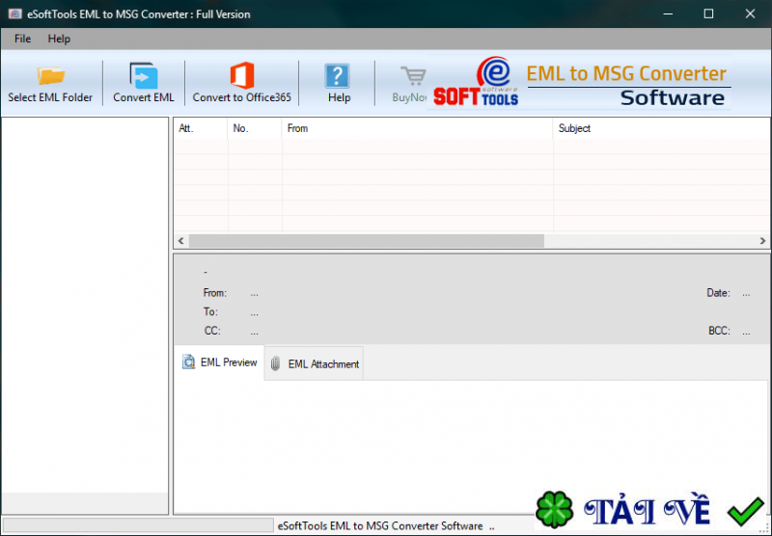Open the Help menu

(x=59, y=39)
